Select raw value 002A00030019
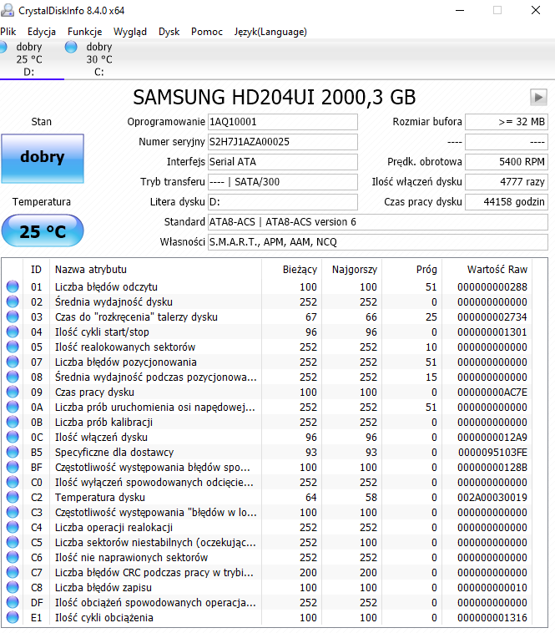 click(x=492, y=497)
